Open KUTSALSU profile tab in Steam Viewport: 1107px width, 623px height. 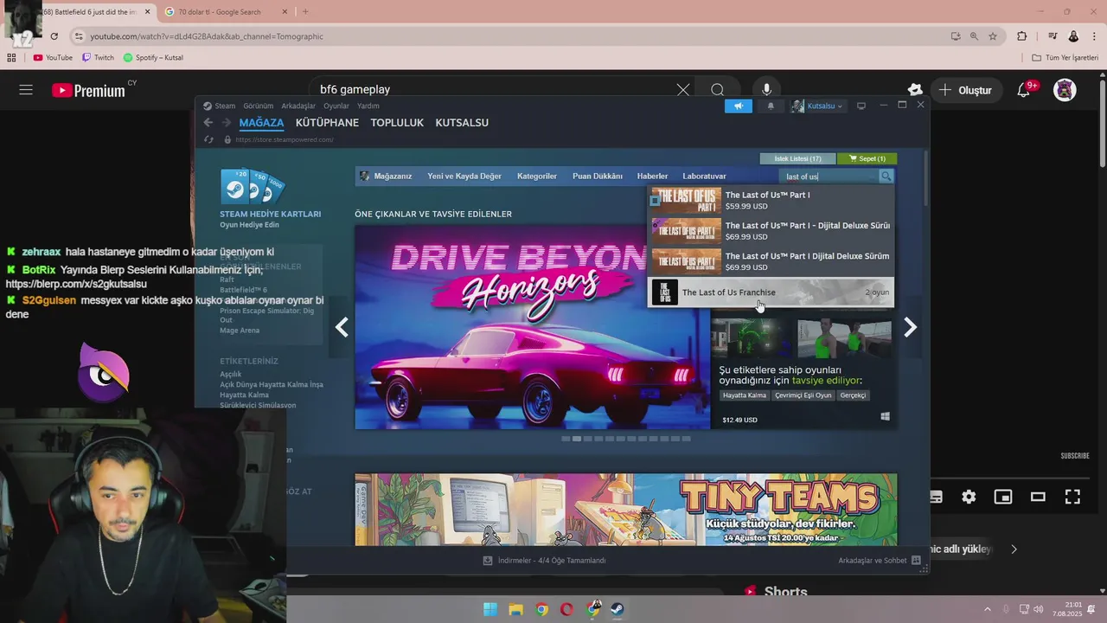[x=462, y=123]
